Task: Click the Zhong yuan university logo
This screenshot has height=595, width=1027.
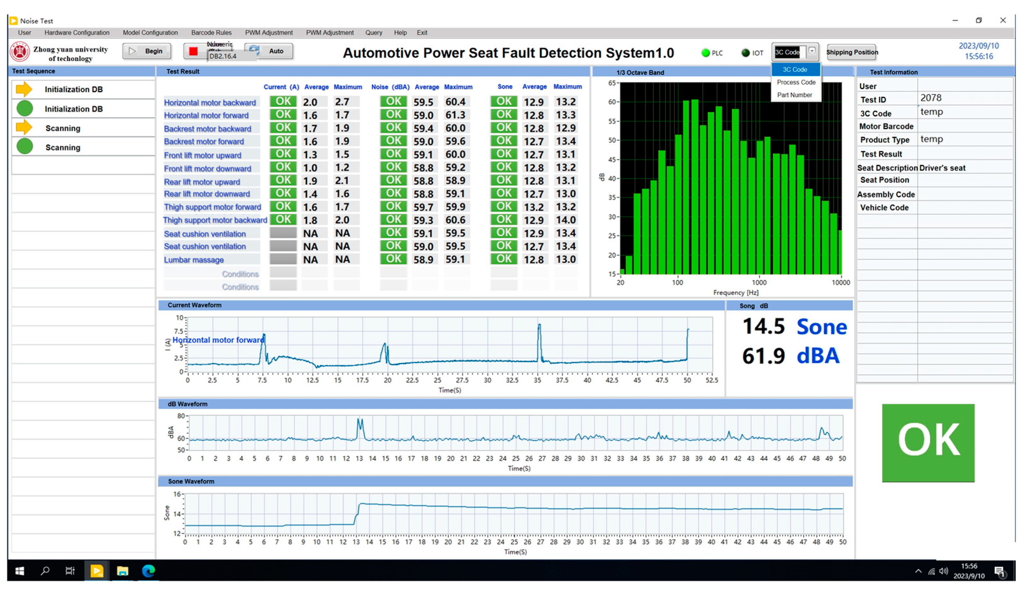Action: pos(19,52)
